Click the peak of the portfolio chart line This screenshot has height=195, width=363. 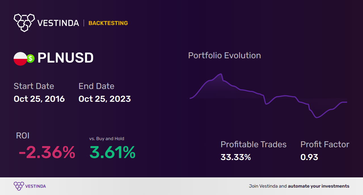[x=220, y=74]
